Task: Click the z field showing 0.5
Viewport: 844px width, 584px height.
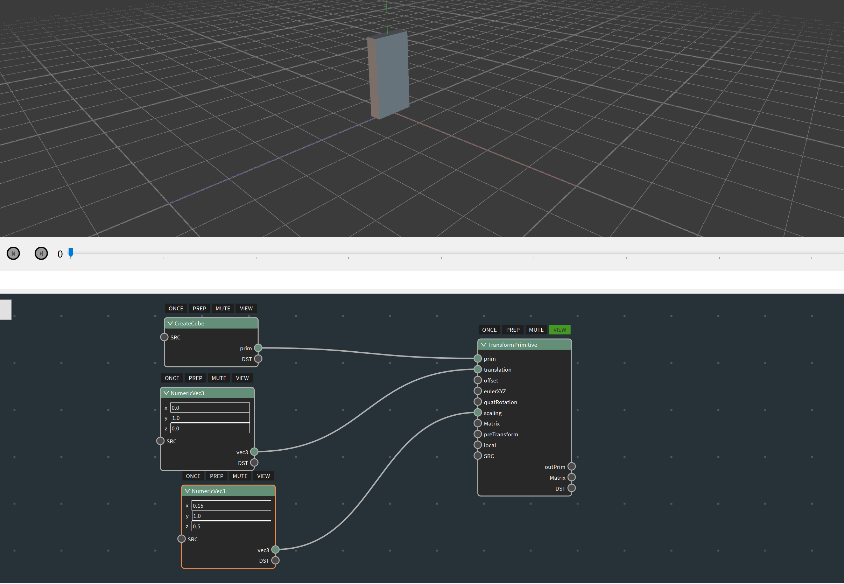Action: [x=231, y=527]
